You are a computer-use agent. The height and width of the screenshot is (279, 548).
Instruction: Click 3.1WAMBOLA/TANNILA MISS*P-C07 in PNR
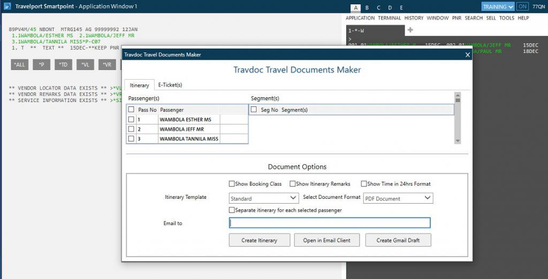point(56,42)
